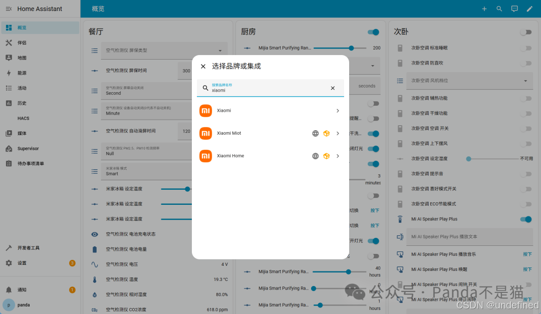Focus the 搜索品牌名称 search field
541x314 pixels.
tap(270, 88)
